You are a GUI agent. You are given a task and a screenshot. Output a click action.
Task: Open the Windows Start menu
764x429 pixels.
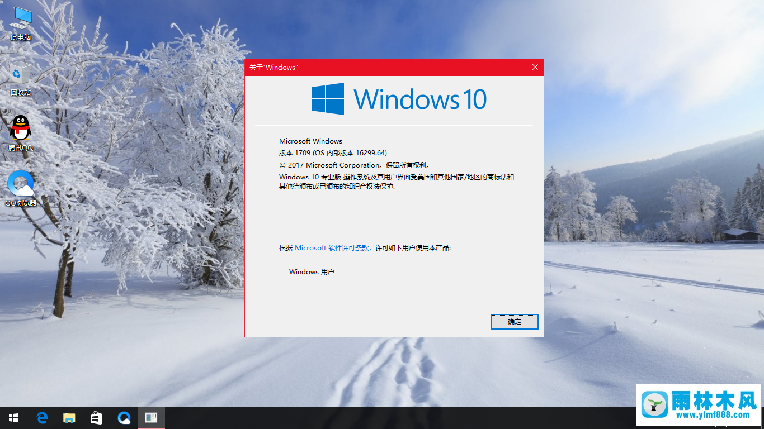click(13, 418)
